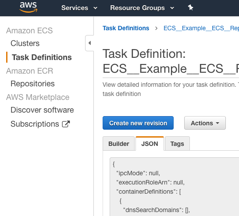Open Clusters in the sidebar
Image resolution: width=239 pixels, height=216 pixels.
(x=25, y=43)
